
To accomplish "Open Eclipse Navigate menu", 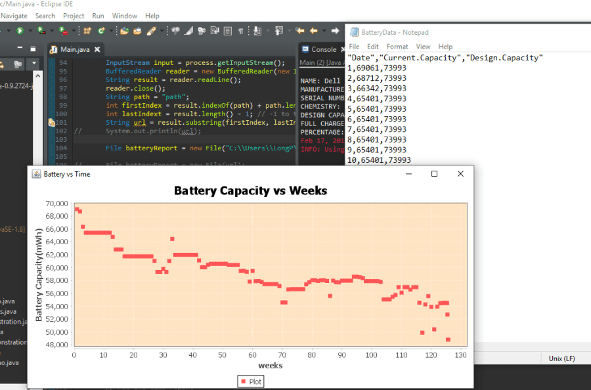I will (14, 16).
